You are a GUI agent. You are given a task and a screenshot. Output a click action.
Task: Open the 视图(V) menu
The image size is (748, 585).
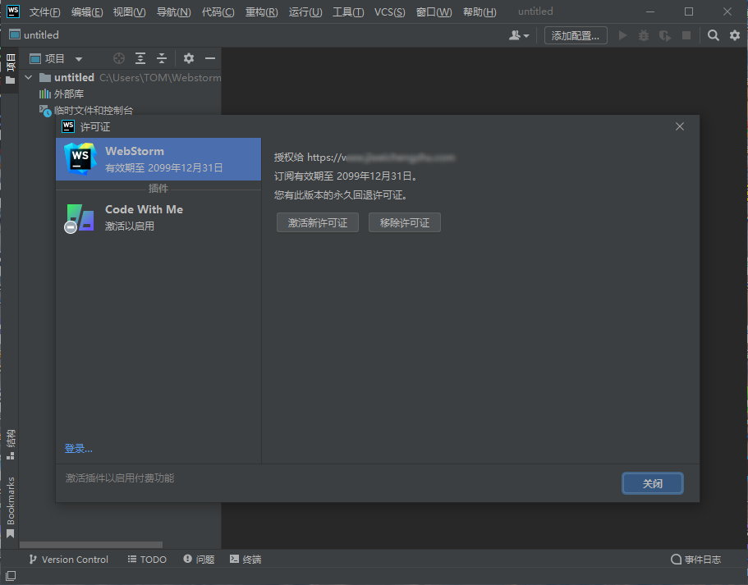pos(129,12)
